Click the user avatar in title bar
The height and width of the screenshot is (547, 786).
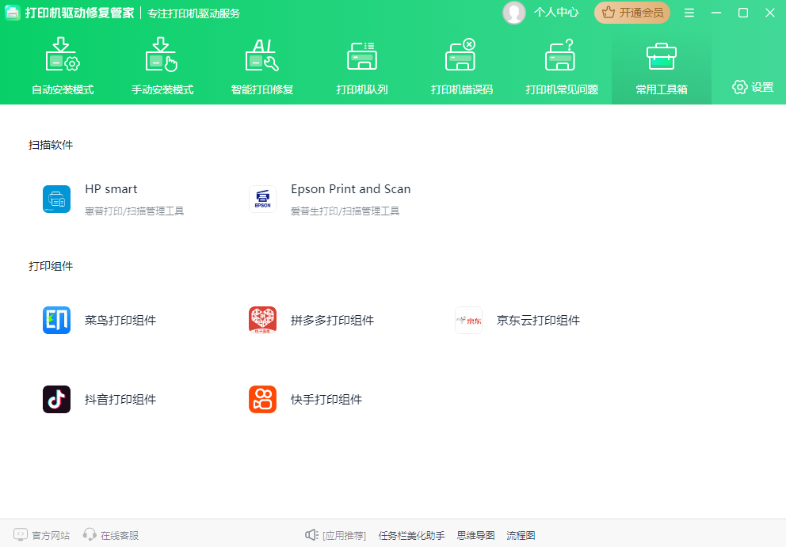pyautogui.click(x=513, y=13)
